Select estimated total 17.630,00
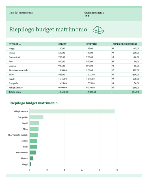Screen dimensions: 147x191 (x=63, y=92)
